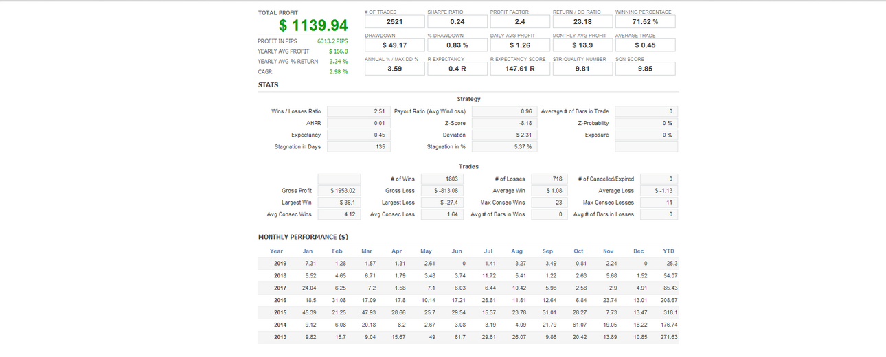Click the # of trades box 2521
Viewport: 886px width, 357px height.
tap(394, 22)
